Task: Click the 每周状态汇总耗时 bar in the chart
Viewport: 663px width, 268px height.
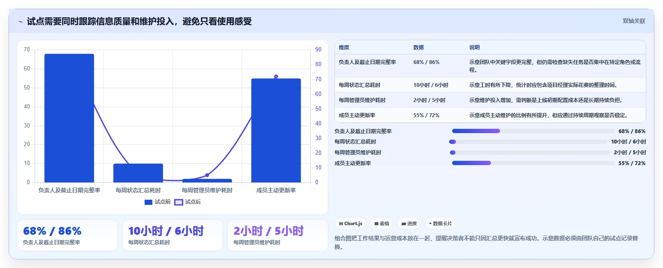Action: (138, 173)
